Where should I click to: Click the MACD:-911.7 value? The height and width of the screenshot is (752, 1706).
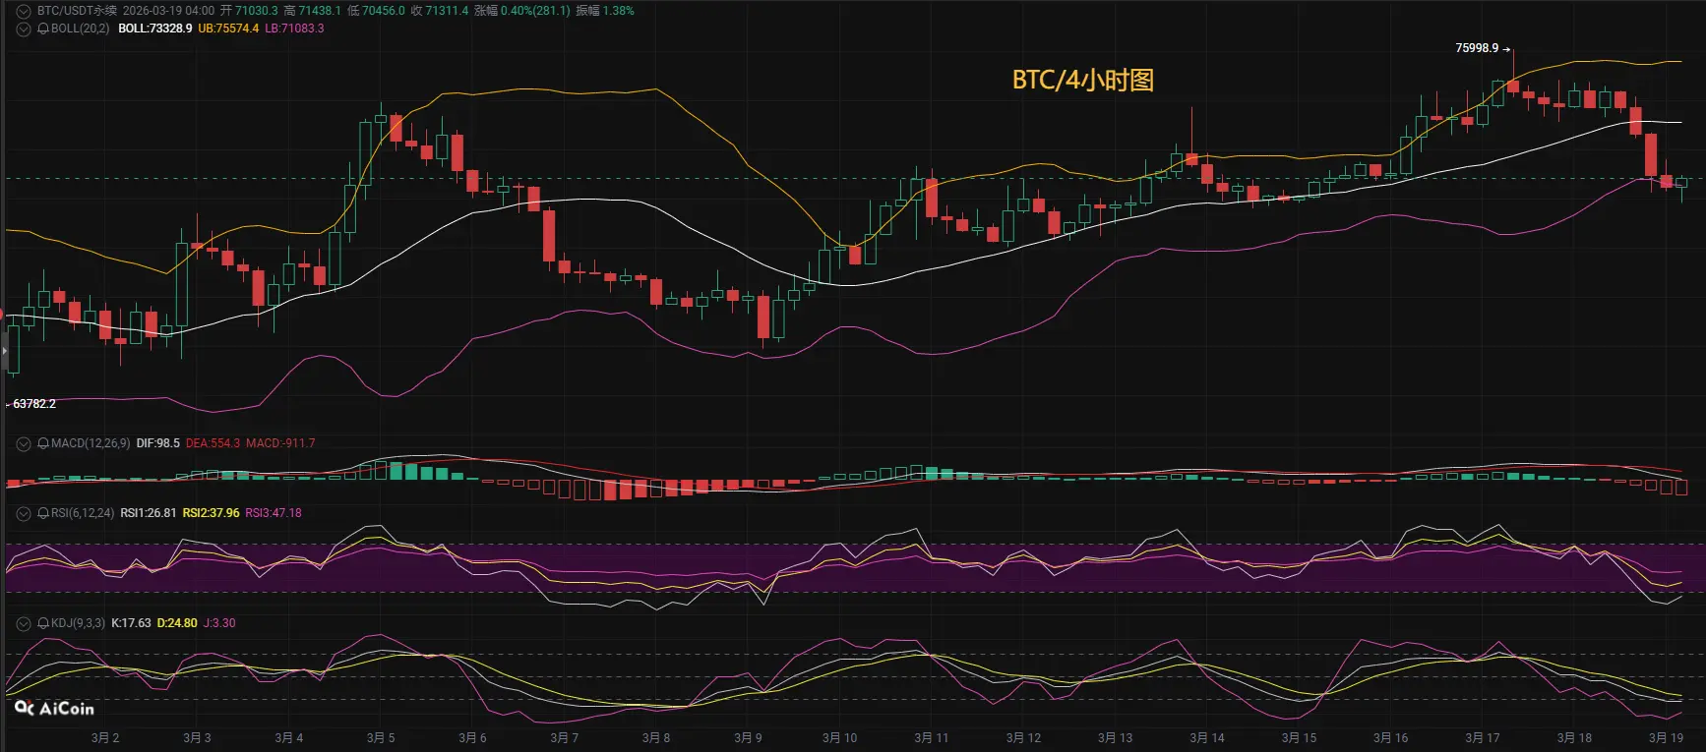point(280,443)
